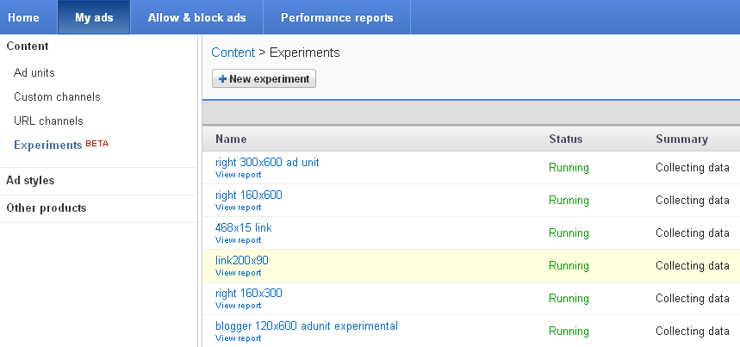The height and width of the screenshot is (347, 740).
Task: View report for right 160x600
Action: pos(238,208)
